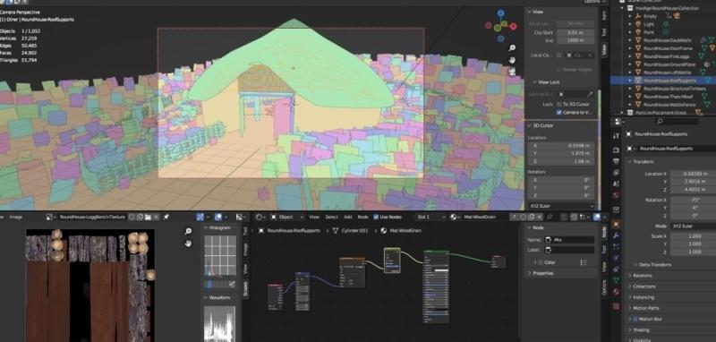
Task: Open the Output properties tab
Action: pos(616,161)
